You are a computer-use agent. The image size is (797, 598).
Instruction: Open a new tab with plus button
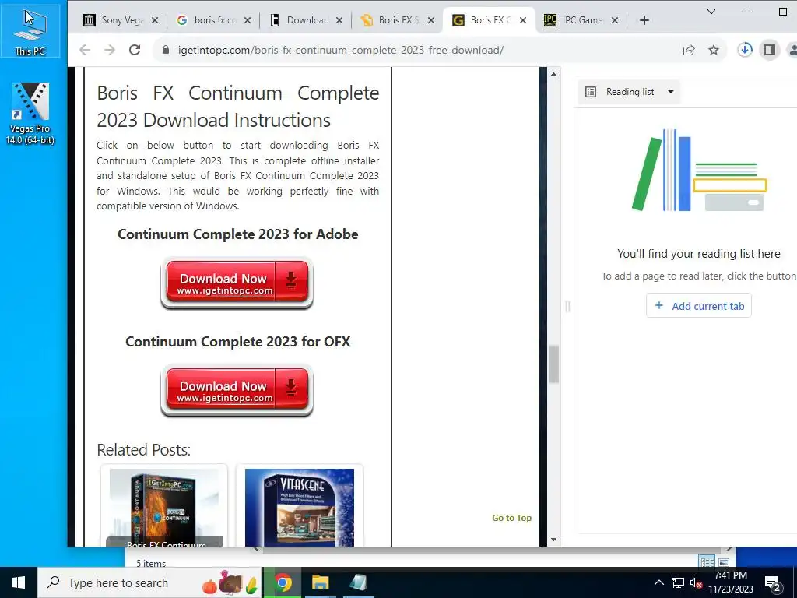click(644, 20)
